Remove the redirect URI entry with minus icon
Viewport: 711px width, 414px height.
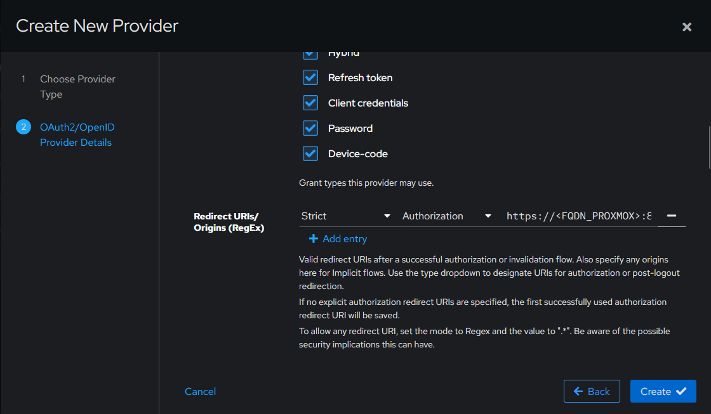pyautogui.click(x=672, y=216)
